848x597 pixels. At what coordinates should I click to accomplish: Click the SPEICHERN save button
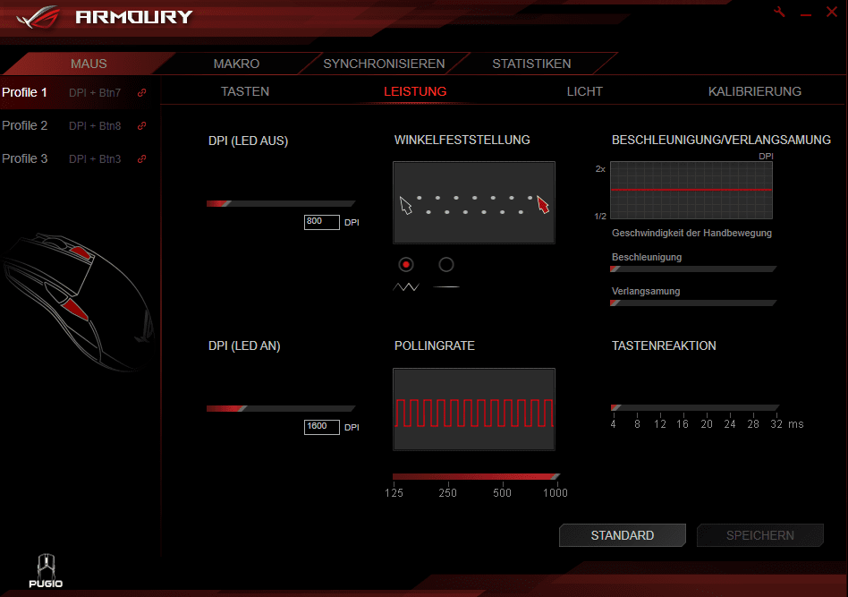(x=760, y=535)
